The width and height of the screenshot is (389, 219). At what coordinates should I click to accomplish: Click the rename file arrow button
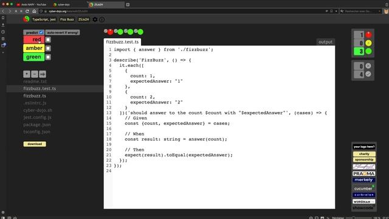click(x=43, y=74)
